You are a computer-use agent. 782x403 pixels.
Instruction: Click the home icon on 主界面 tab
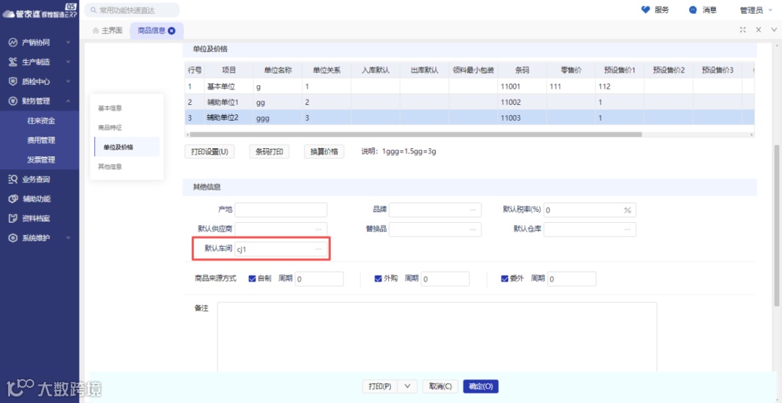[96, 30]
